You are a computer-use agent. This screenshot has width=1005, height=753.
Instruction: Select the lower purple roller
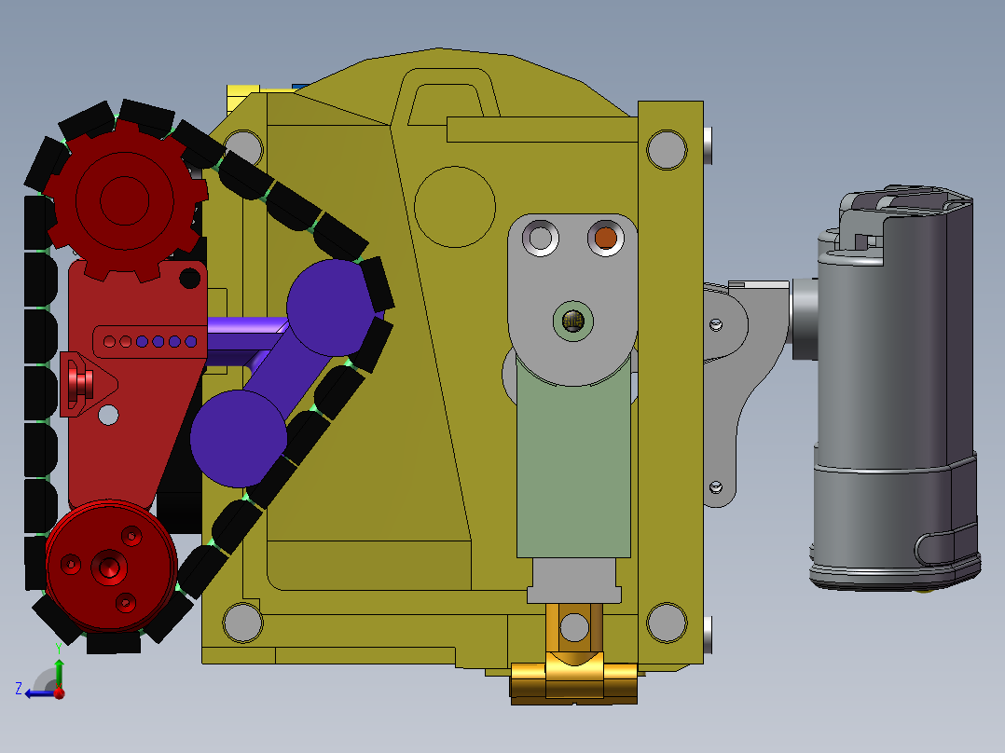click(x=239, y=438)
